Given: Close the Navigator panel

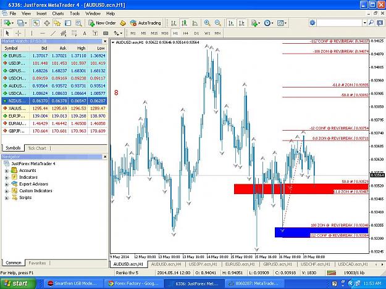Looking at the screenshot, I should (x=105, y=157).
